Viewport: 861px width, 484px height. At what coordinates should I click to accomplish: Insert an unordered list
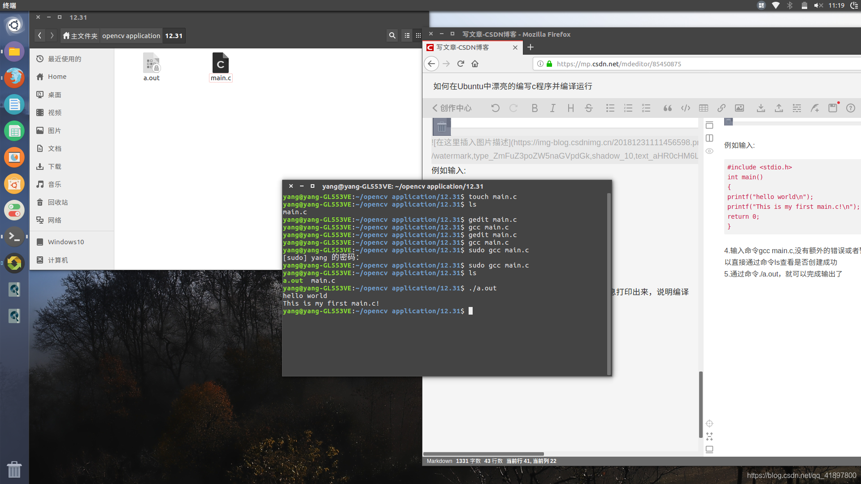coord(610,108)
